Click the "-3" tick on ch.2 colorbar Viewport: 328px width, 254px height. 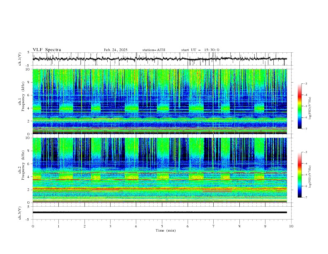305,152
